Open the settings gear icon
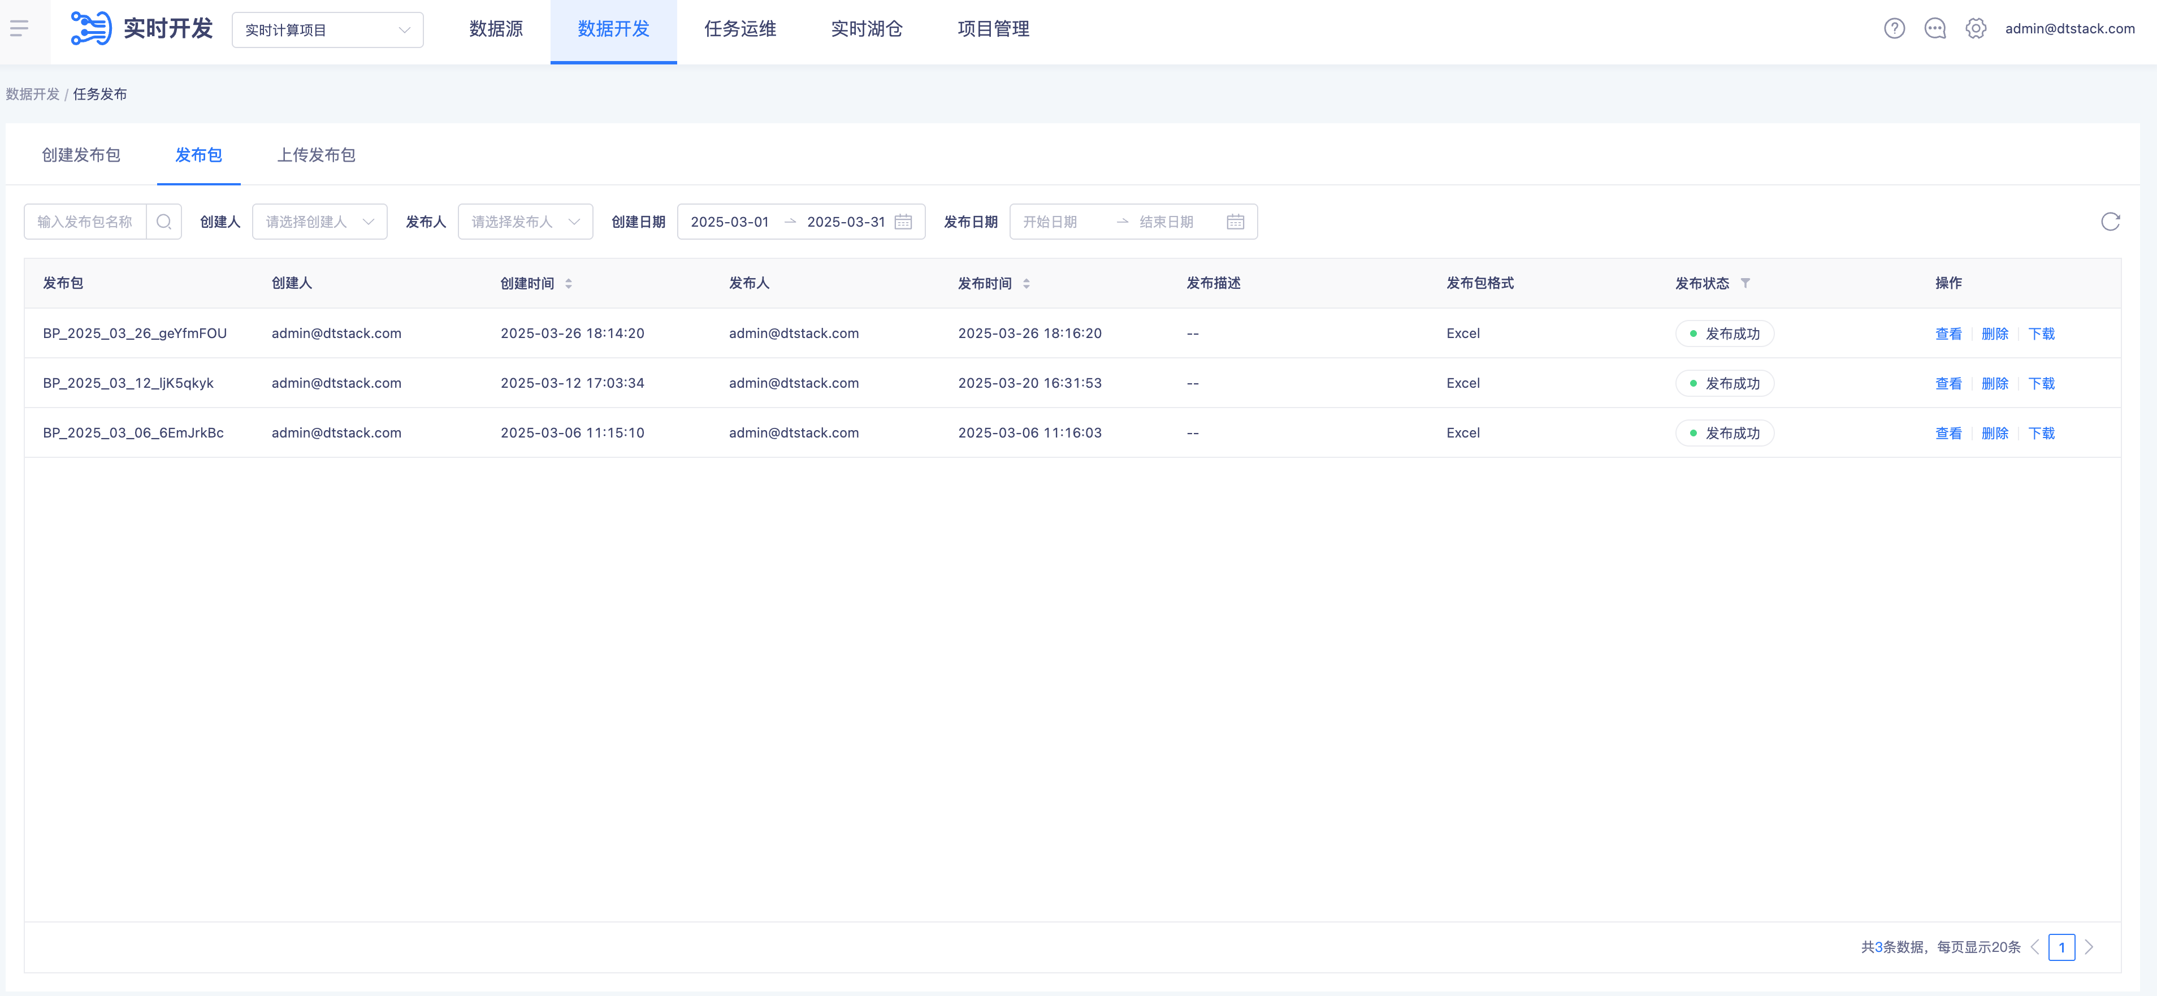The height and width of the screenshot is (996, 2157). pos(1976,28)
